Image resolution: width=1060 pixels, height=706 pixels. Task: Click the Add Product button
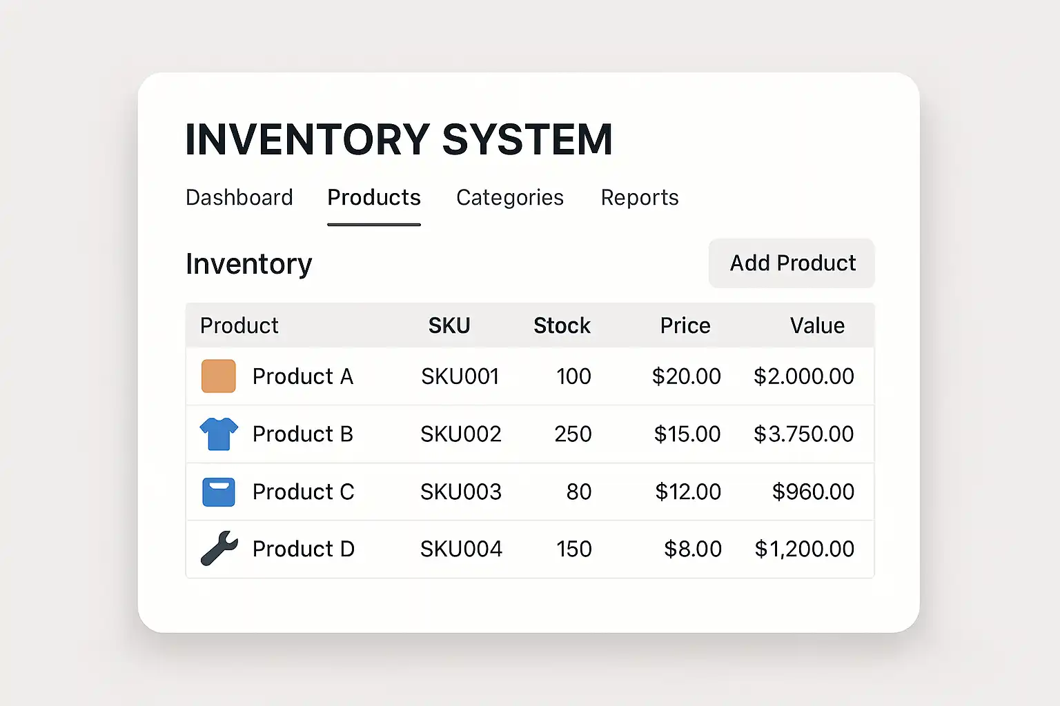click(792, 263)
